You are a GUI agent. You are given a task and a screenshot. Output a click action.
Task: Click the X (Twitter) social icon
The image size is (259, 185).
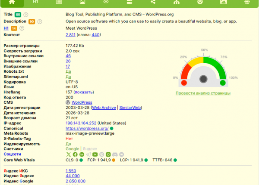pyautogui.click(x=69, y=154)
